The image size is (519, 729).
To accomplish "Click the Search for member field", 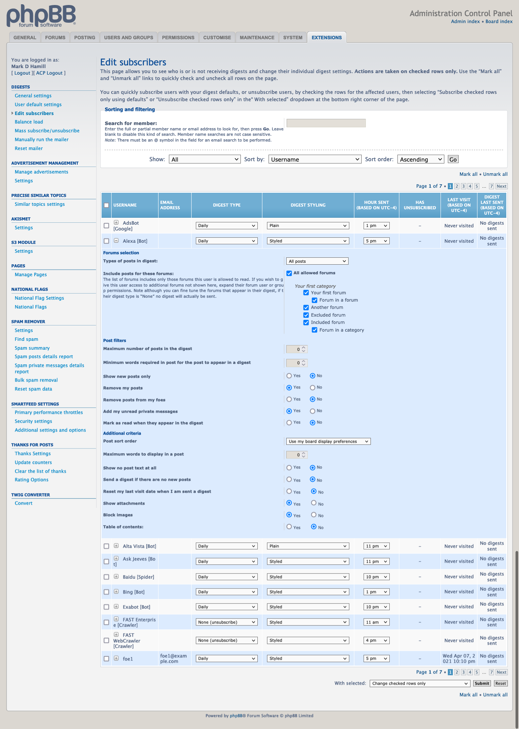I will click(326, 123).
